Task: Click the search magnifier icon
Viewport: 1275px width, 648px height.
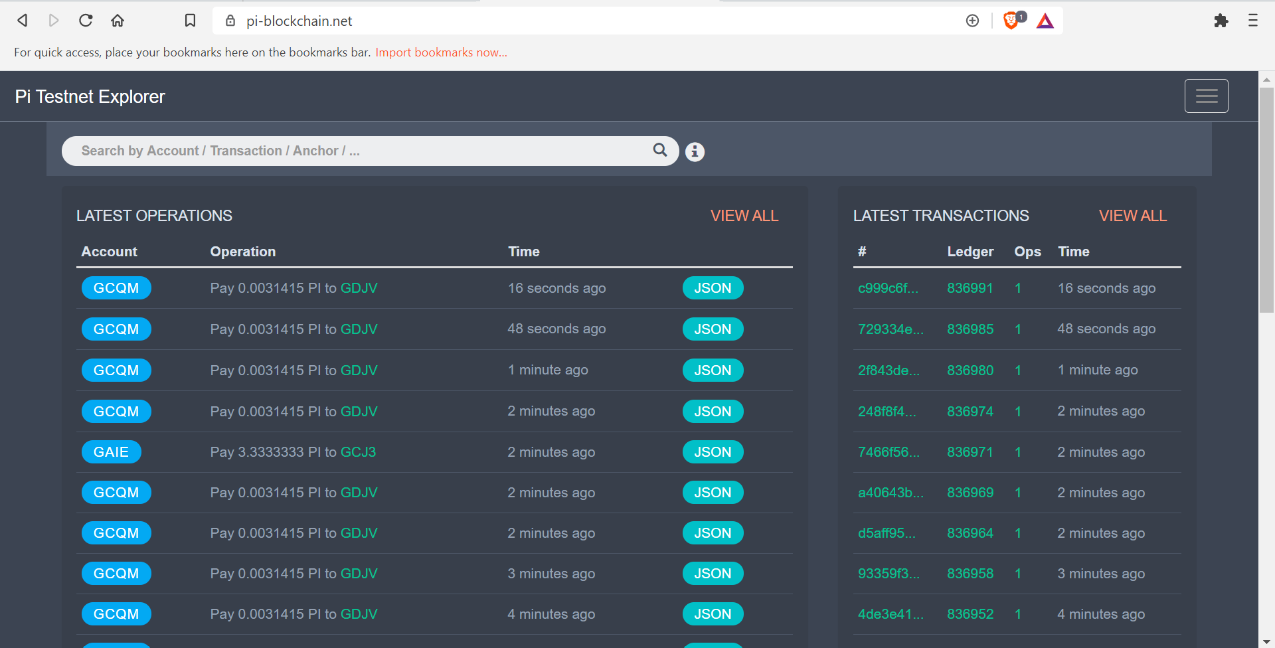Action: click(x=659, y=150)
